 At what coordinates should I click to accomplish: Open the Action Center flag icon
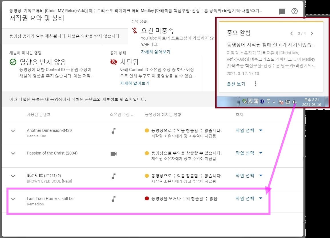point(281,102)
